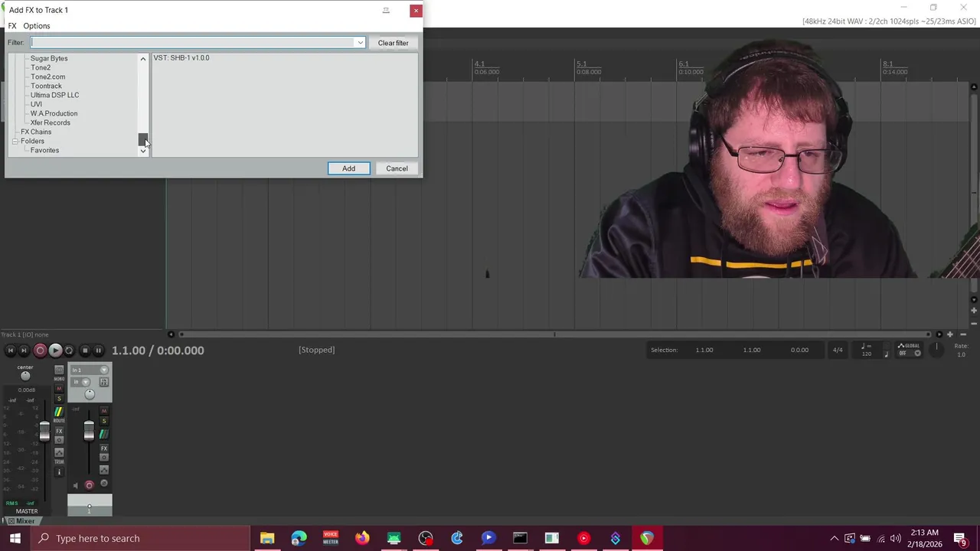Solo Track 1 in mixer
Image resolution: width=980 pixels, height=551 pixels.
[104, 420]
